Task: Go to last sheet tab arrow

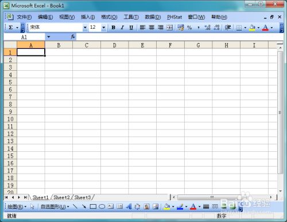Action: point(25,197)
